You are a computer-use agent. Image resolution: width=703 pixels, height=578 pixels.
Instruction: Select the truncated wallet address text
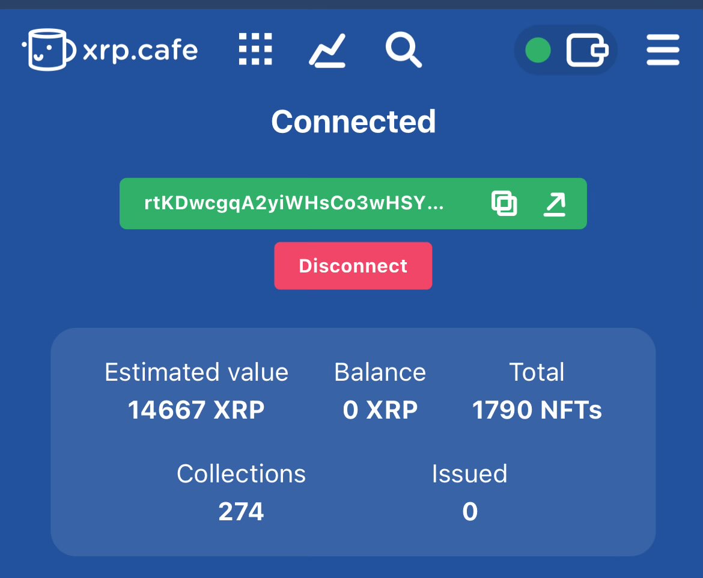click(294, 203)
